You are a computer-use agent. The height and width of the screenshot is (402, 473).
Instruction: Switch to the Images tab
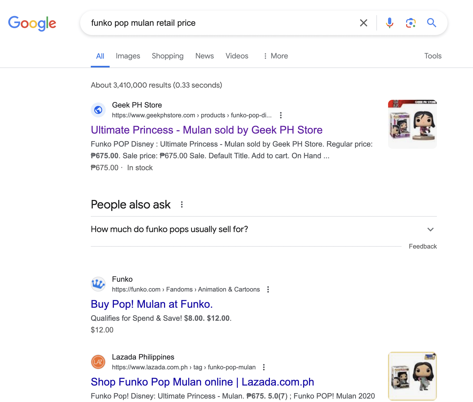click(x=128, y=56)
